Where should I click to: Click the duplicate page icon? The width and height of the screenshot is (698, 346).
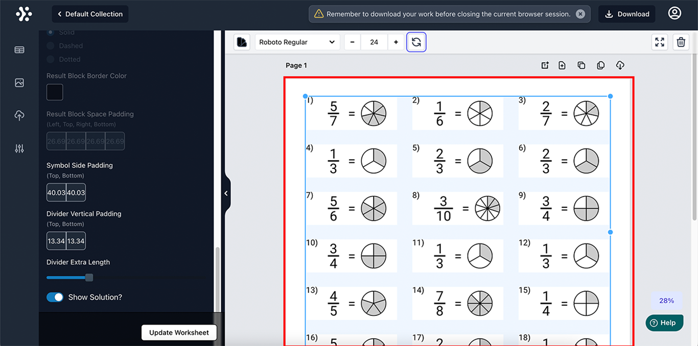point(601,65)
